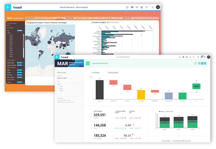216x149 pixels.
Task: Open the Demand Plan menu section
Action: coord(69,18)
